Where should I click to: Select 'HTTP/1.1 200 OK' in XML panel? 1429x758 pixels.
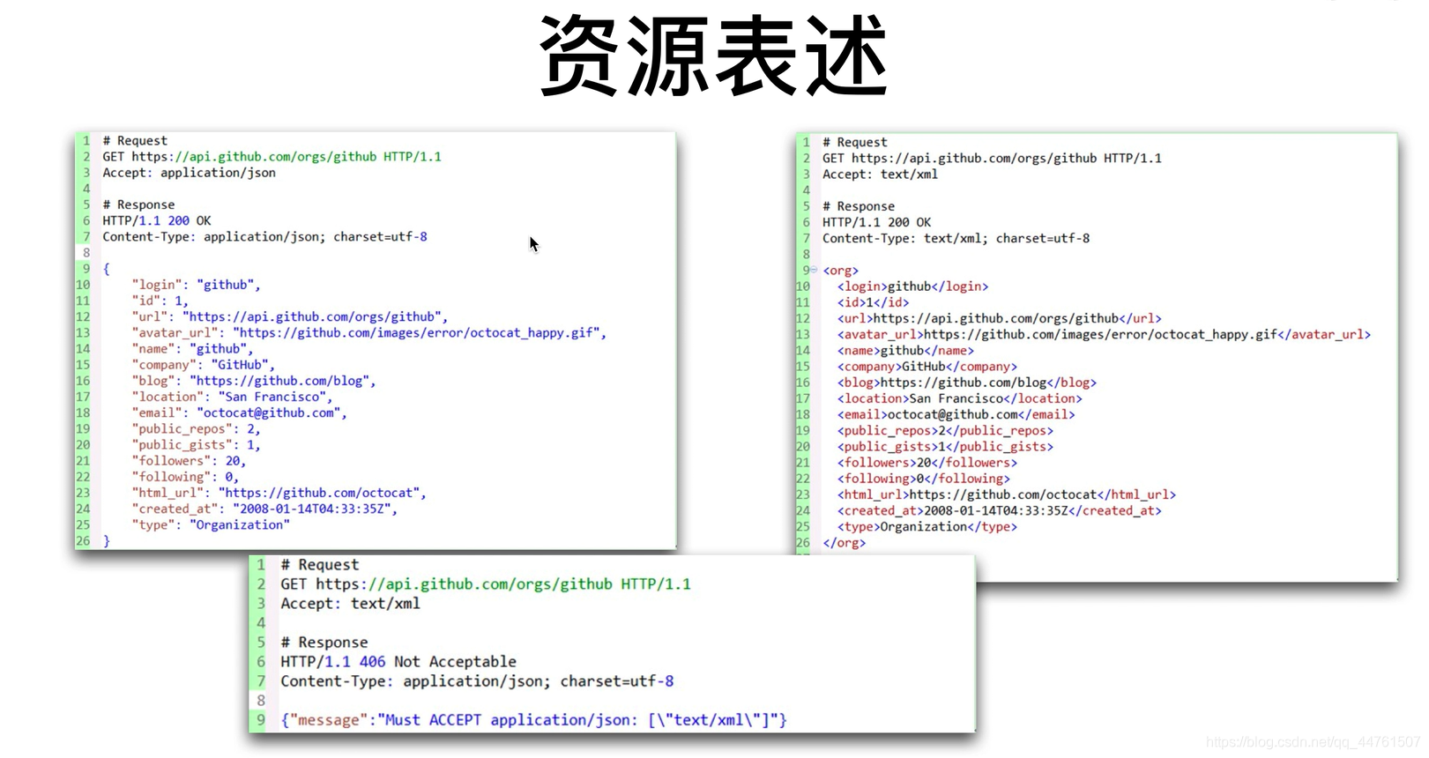[876, 222]
